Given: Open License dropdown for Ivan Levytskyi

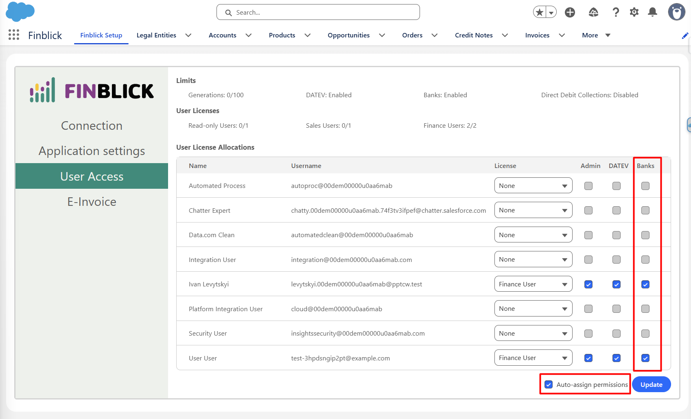Looking at the screenshot, I should click(533, 284).
